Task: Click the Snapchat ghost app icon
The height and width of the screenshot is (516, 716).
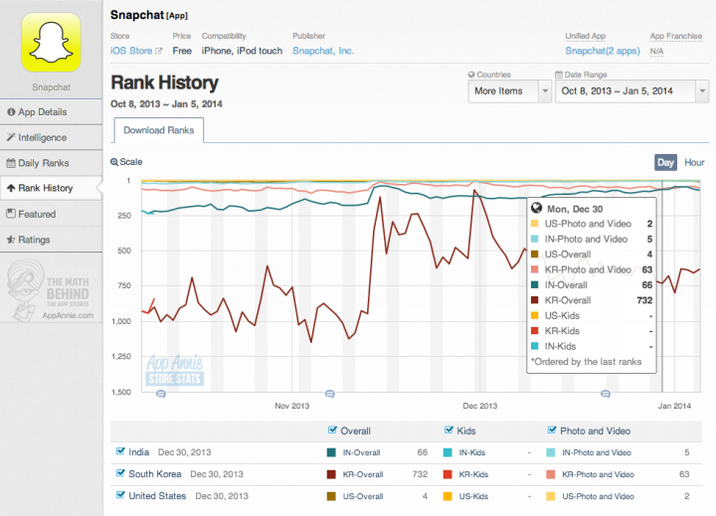Action: (51, 43)
